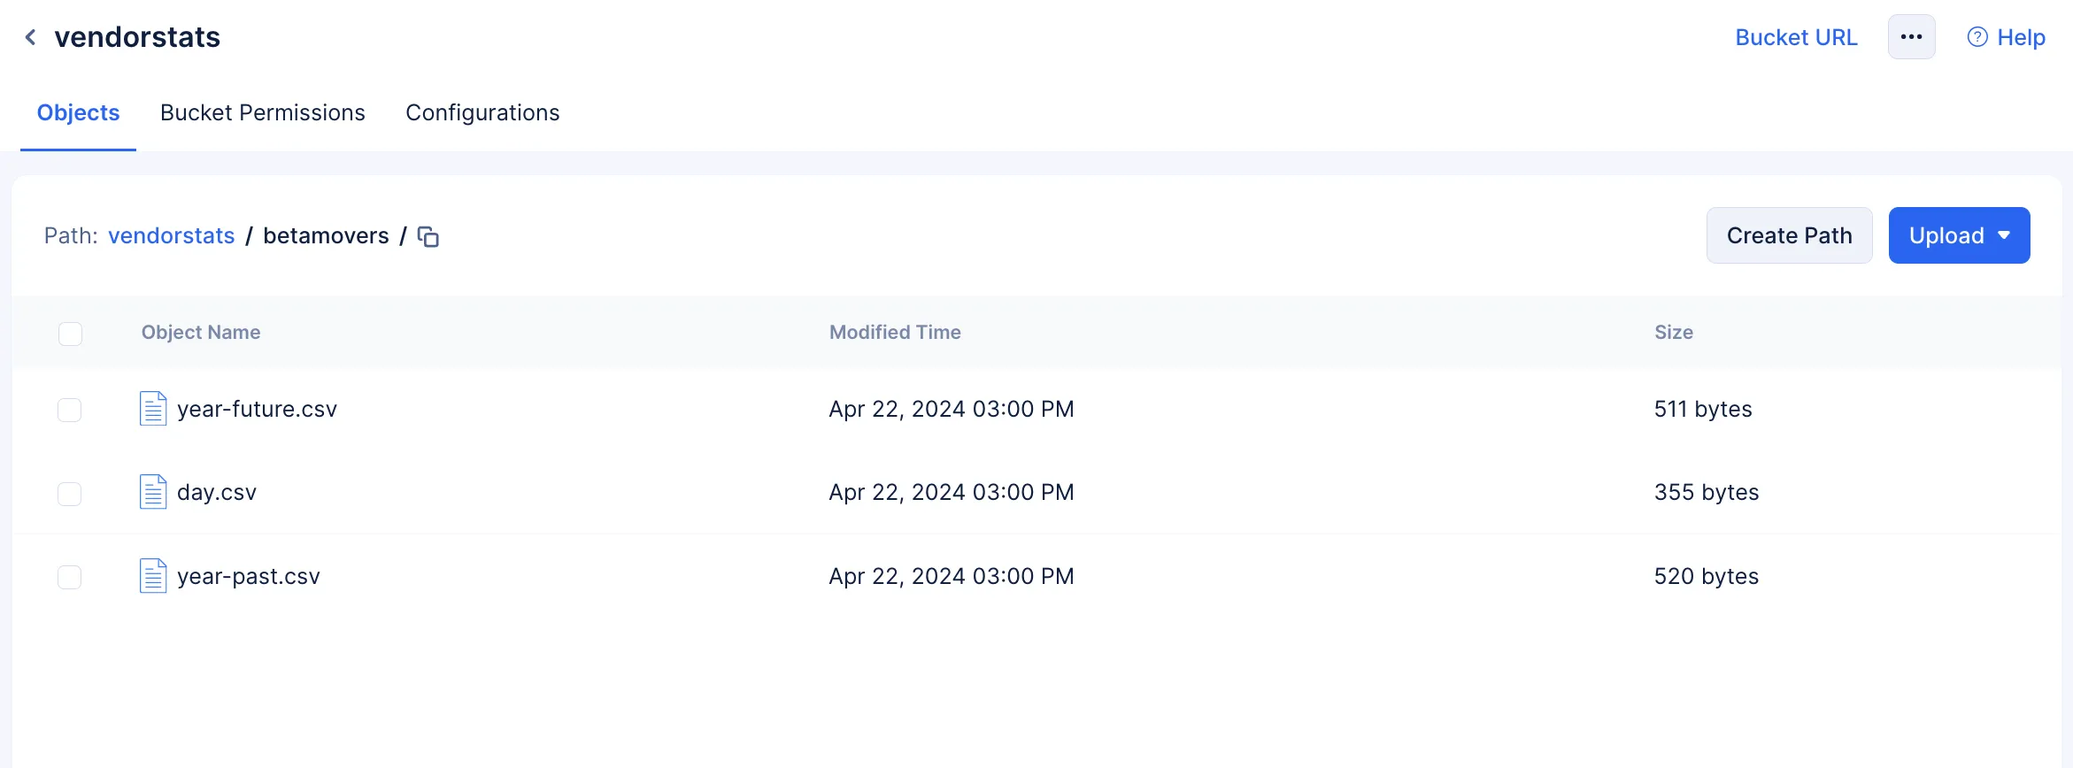Click the Object Name column header
This screenshot has width=2073, height=768.
[201, 332]
